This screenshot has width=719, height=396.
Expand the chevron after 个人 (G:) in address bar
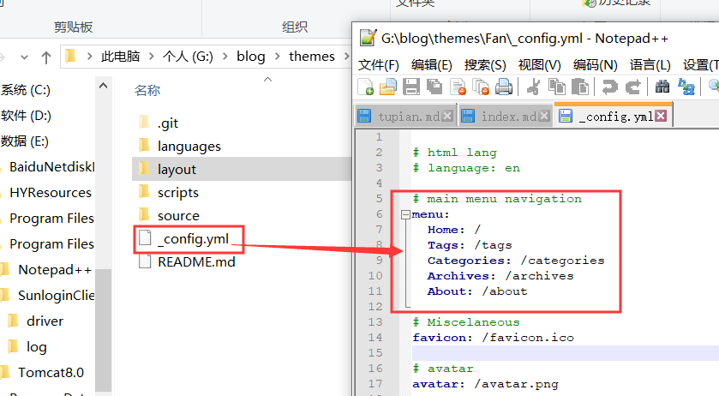225,57
